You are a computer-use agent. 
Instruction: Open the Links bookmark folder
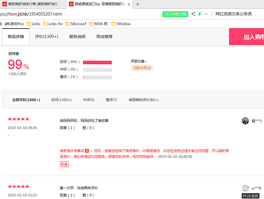coord(33,24)
